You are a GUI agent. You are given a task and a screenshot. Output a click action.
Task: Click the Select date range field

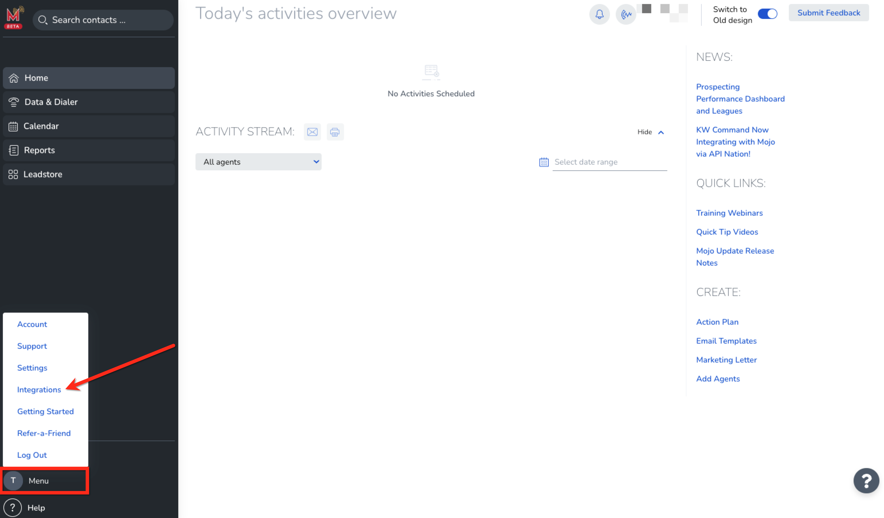click(610, 162)
